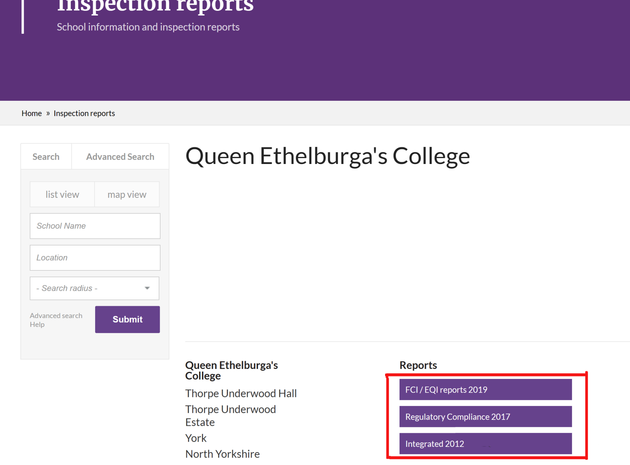Open the FCI / EQI reports 2019
Image resolution: width=630 pixels, height=465 pixels.
click(x=485, y=390)
